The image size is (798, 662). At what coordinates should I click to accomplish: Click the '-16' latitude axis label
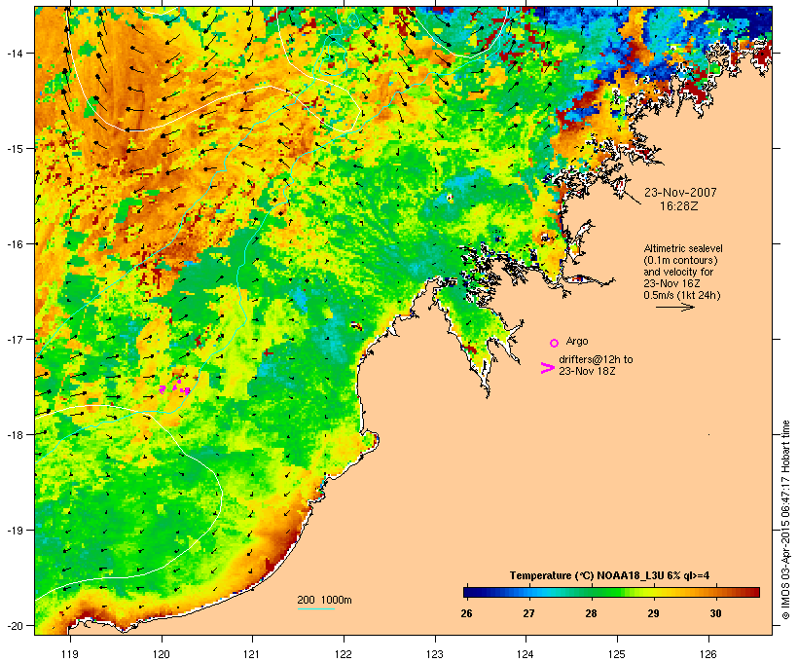tap(14, 244)
